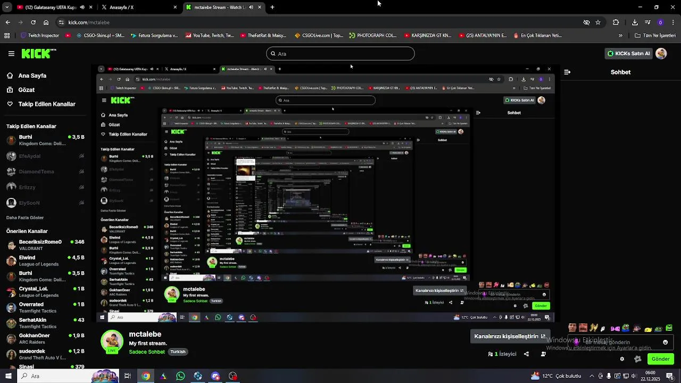Image resolution: width=681 pixels, height=383 pixels.
Task: Click the badge icon left of Gönder
Action: coord(638,359)
